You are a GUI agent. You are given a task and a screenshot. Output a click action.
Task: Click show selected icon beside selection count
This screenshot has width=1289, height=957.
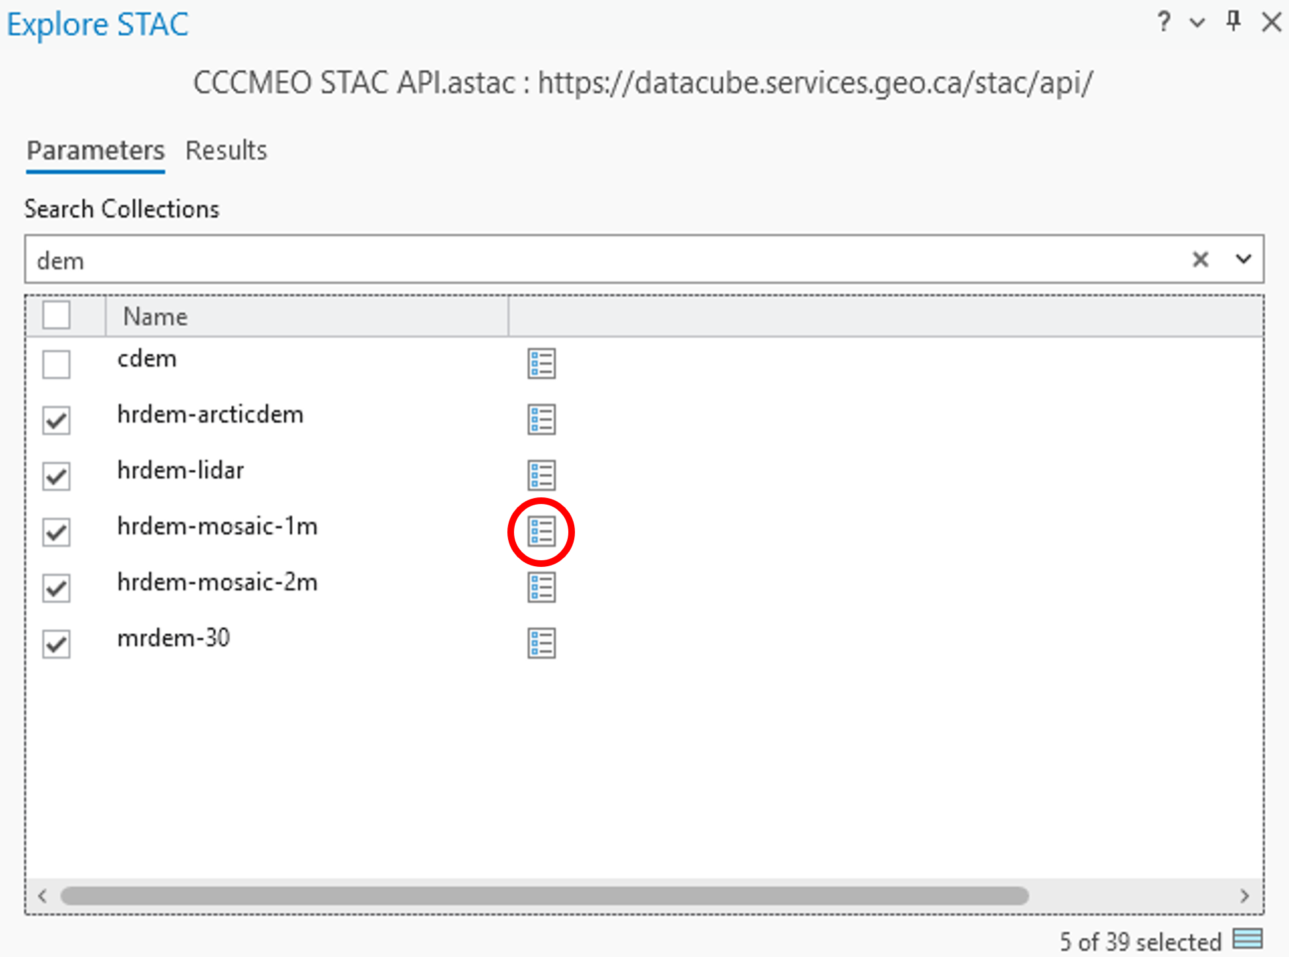tap(1247, 939)
